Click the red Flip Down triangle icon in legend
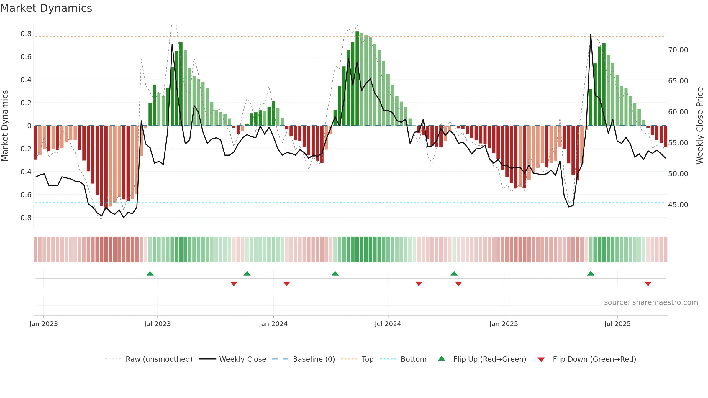Viewport: 708px width, 398px height. pos(541,360)
